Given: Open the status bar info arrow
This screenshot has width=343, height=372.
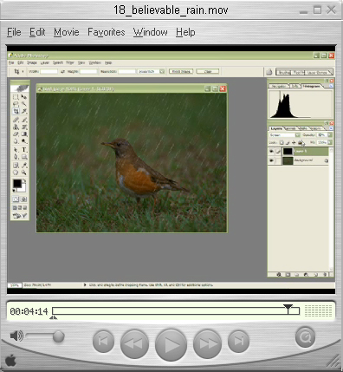Looking at the screenshot, I should coord(85,284).
